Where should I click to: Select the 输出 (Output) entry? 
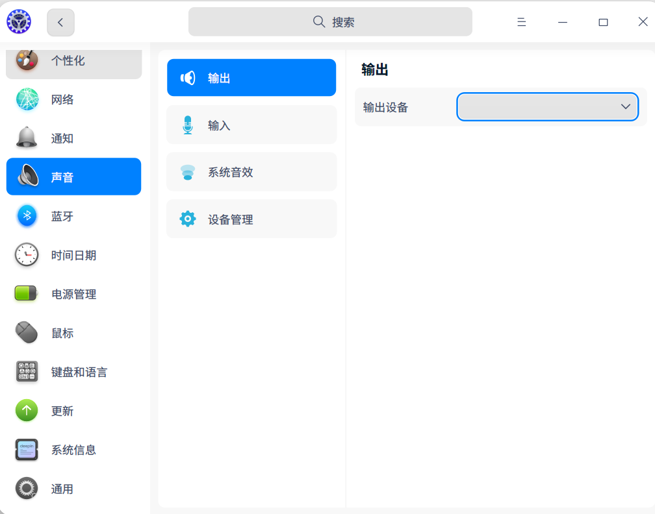[x=251, y=77]
